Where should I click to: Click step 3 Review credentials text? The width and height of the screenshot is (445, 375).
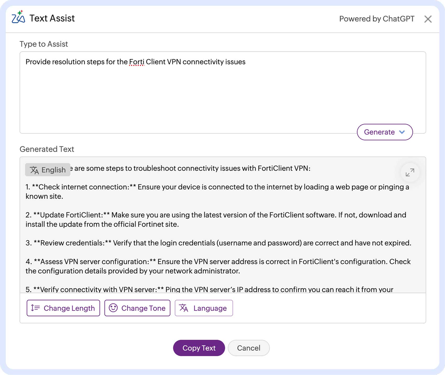pos(219,243)
